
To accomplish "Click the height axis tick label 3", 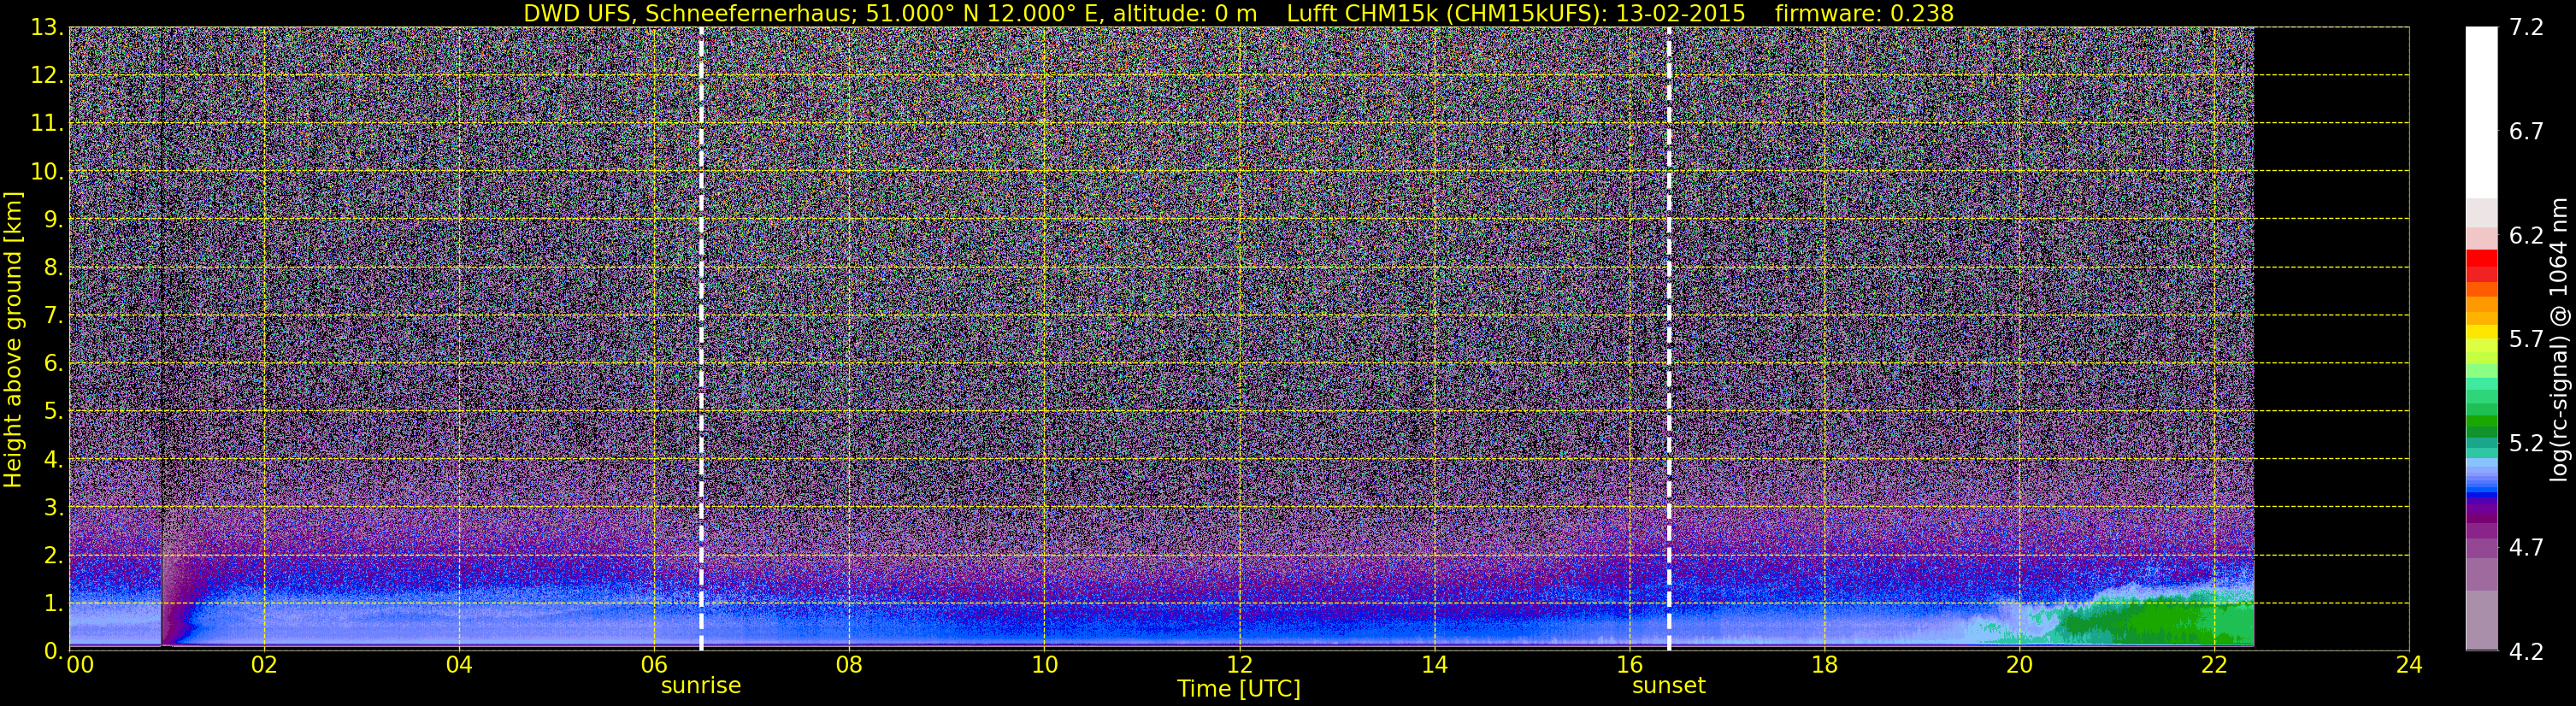I will 51,508.
